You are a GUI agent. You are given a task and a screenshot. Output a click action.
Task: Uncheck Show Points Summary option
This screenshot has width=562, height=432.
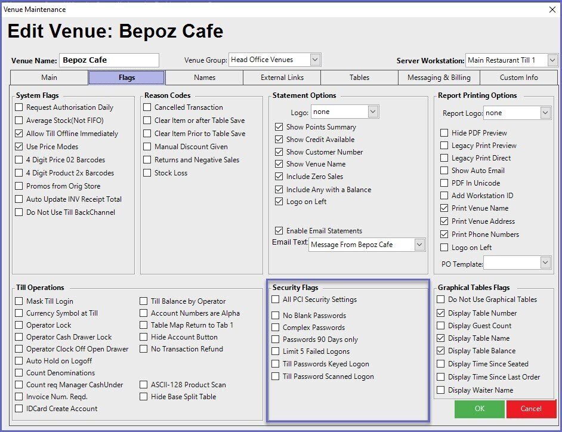pyautogui.click(x=279, y=127)
